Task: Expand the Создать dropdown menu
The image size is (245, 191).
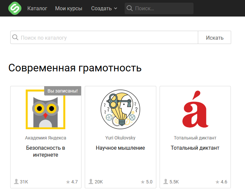Action: click(104, 8)
